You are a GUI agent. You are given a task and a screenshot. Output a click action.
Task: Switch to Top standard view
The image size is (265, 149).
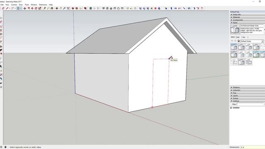coord(107,8)
